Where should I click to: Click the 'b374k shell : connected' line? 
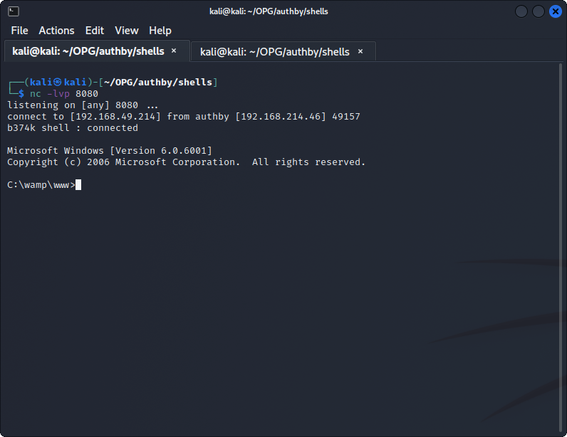(x=73, y=128)
